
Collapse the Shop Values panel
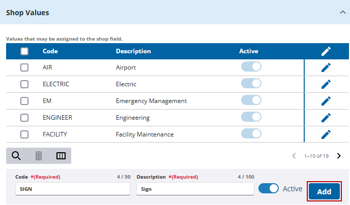click(x=343, y=12)
